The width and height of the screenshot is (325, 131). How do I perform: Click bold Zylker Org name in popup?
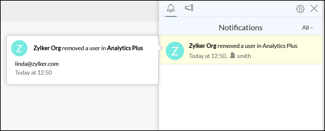pyautogui.click(x=47, y=48)
